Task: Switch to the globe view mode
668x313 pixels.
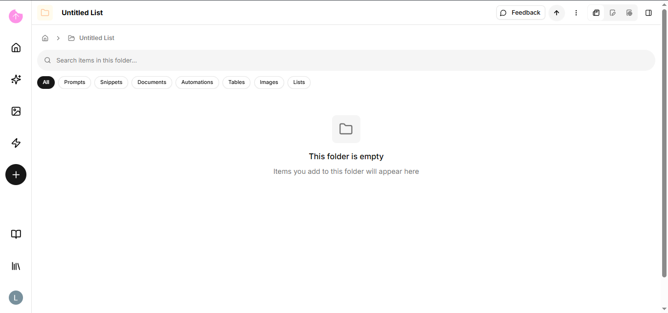Action: click(x=629, y=13)
